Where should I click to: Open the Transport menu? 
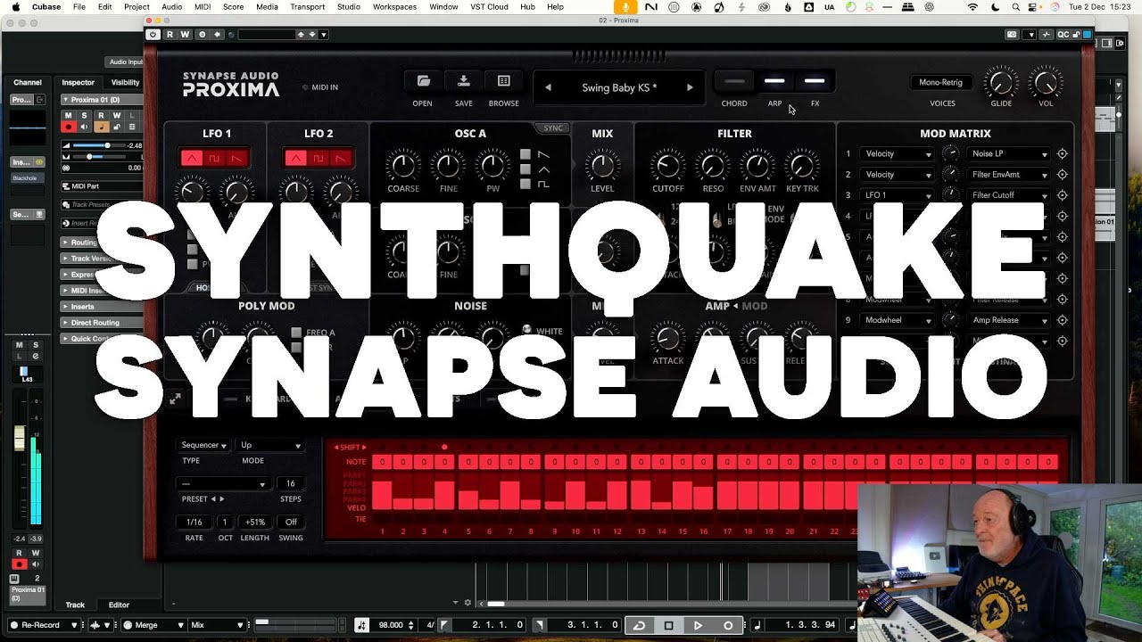pos(307,6)
